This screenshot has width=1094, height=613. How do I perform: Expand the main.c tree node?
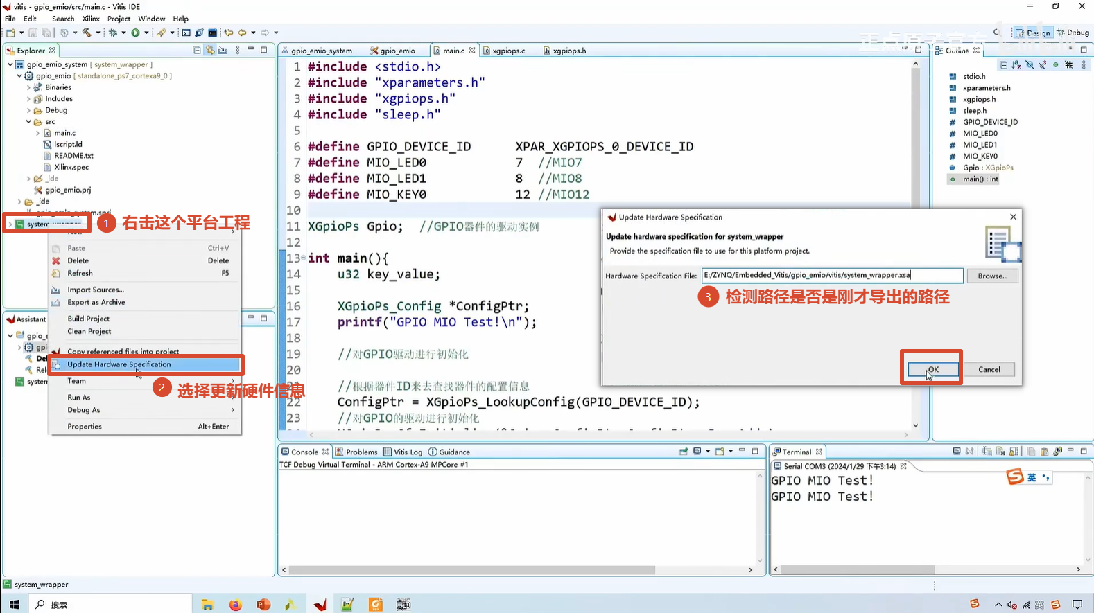[37, 133]
